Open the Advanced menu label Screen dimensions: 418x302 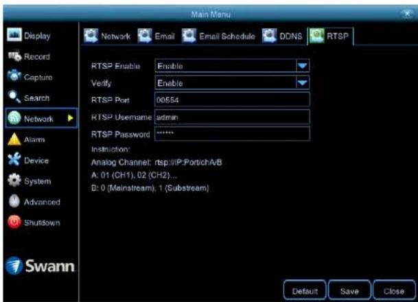pyautogui.click(x=42, y=202)
